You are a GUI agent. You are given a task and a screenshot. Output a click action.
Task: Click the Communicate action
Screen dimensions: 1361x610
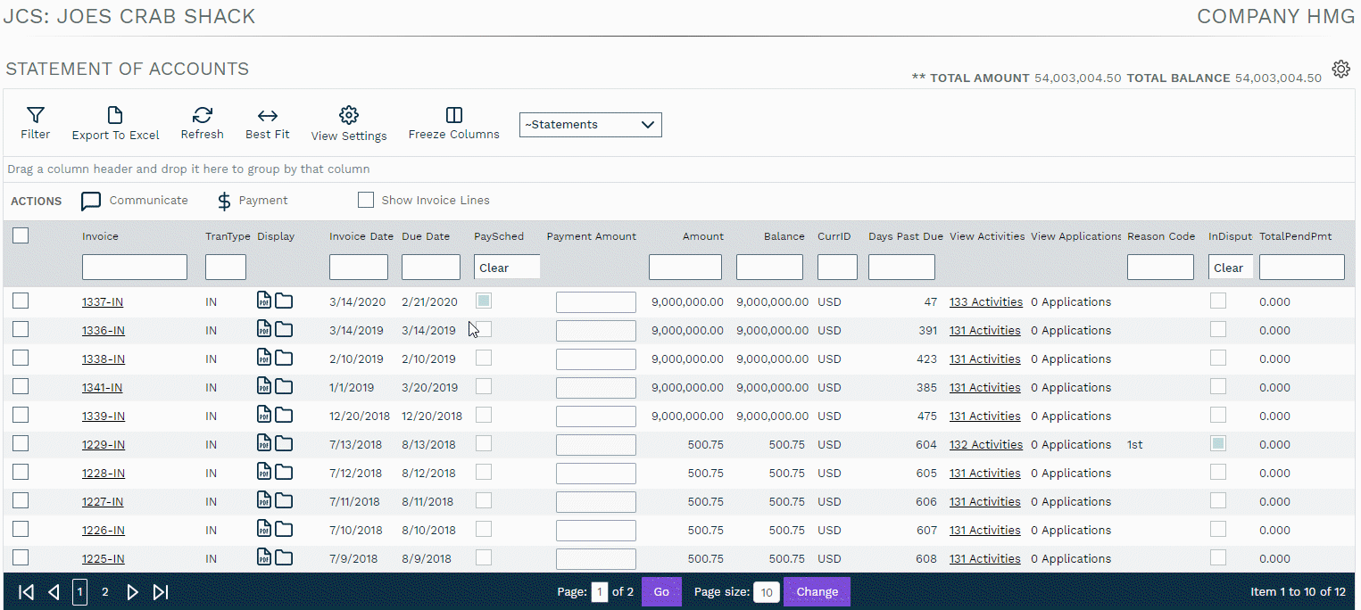[x=135, y=201]
